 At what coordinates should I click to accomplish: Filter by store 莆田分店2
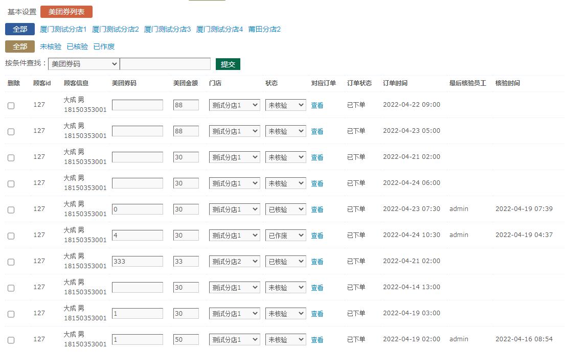click(x=264, y=29)
